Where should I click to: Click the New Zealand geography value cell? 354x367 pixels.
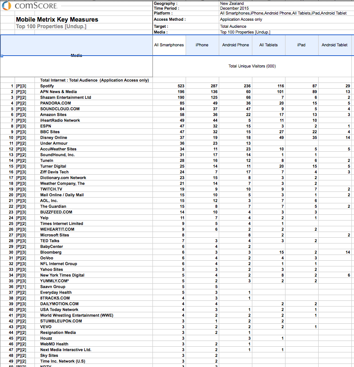(232, 4)
